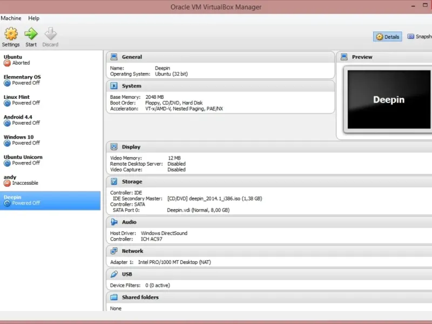Open the Machine menu
Screen dimensions: 432x324
point(11,18)
